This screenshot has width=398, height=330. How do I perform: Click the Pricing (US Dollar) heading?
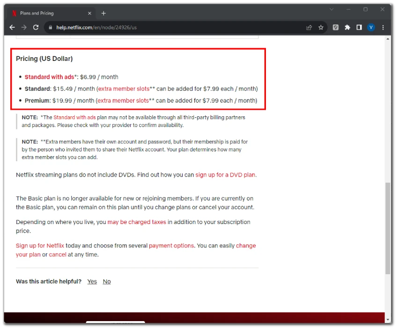pos(44,59)
